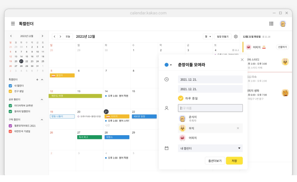The height and width of the screenshot is (182, 297).
Task: Click the 오늘 today button
Action: tap(68, 37)
